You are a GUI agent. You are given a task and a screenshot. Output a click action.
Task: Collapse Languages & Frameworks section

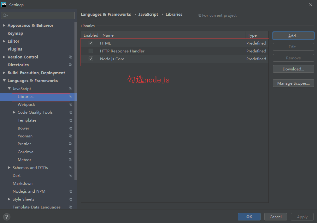4,81
